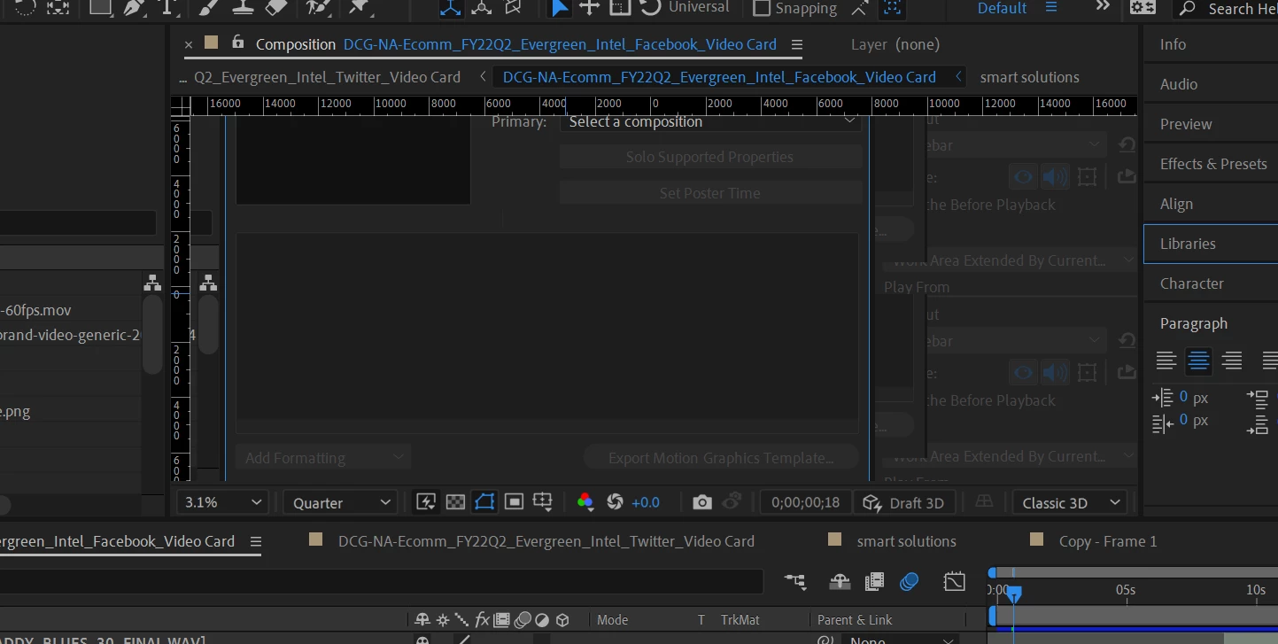Toggle Fast Previews in the viewer
The width and height of the screenshot is (1278, 644).
point(426,502)
